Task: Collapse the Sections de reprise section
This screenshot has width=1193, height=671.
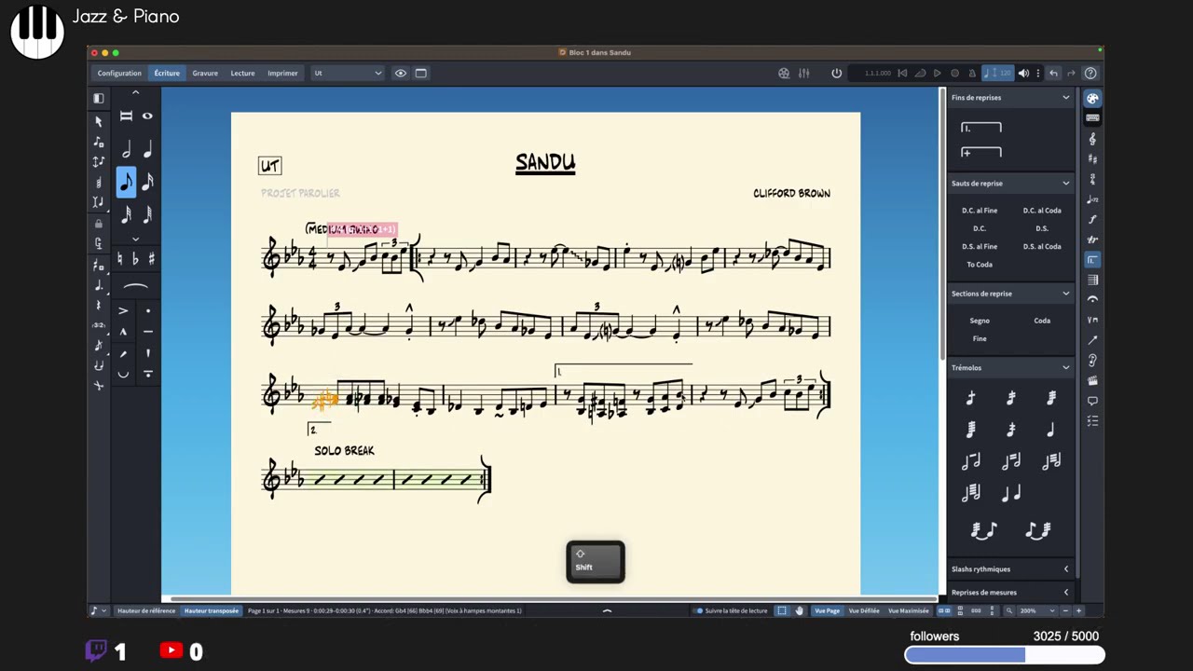Action: pos(1066,294)
